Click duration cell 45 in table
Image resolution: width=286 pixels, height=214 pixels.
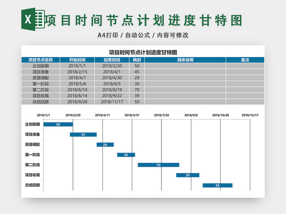[137, 72]
